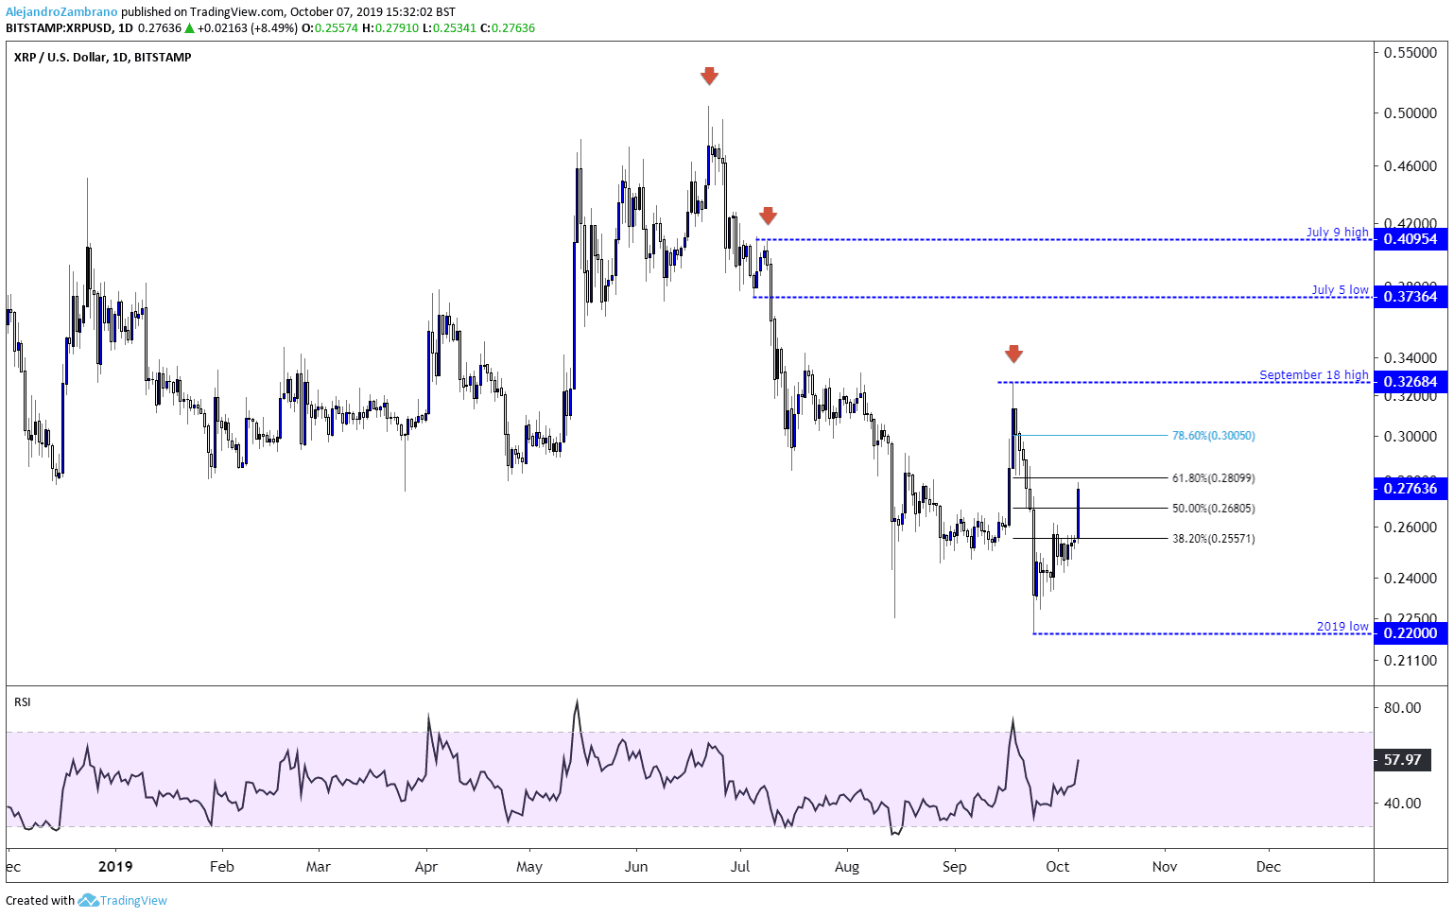The image size is (1454, 917).
Task: Click the 0.34000 price axis label
Action: (1411, 358)
